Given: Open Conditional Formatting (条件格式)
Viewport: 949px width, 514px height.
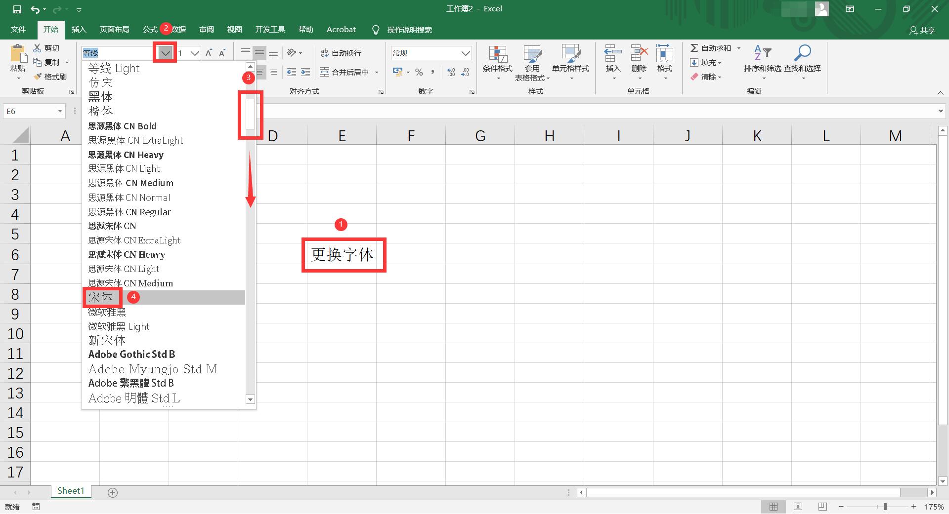Looking at the screenshot, I should [x=498, y=63].
